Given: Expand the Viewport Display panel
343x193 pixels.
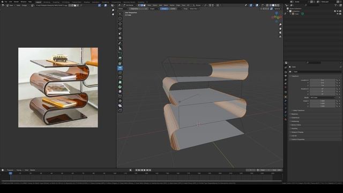Looking at the screenshot, I should pyautogui.click(x=297, y=132).
